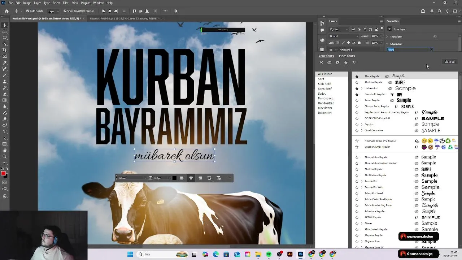Select the Eraser tool
Image resolution: width=462 pixels, height=260 pixels.
click(x=5, y=94)
